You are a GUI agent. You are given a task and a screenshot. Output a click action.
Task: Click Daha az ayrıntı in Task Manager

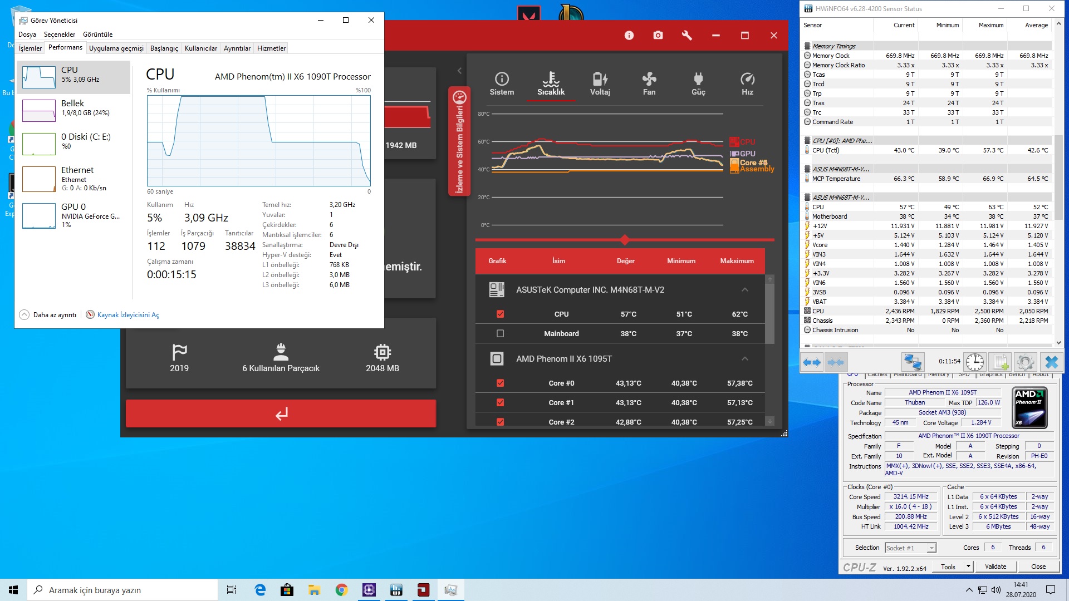click(x=48, y=314)
